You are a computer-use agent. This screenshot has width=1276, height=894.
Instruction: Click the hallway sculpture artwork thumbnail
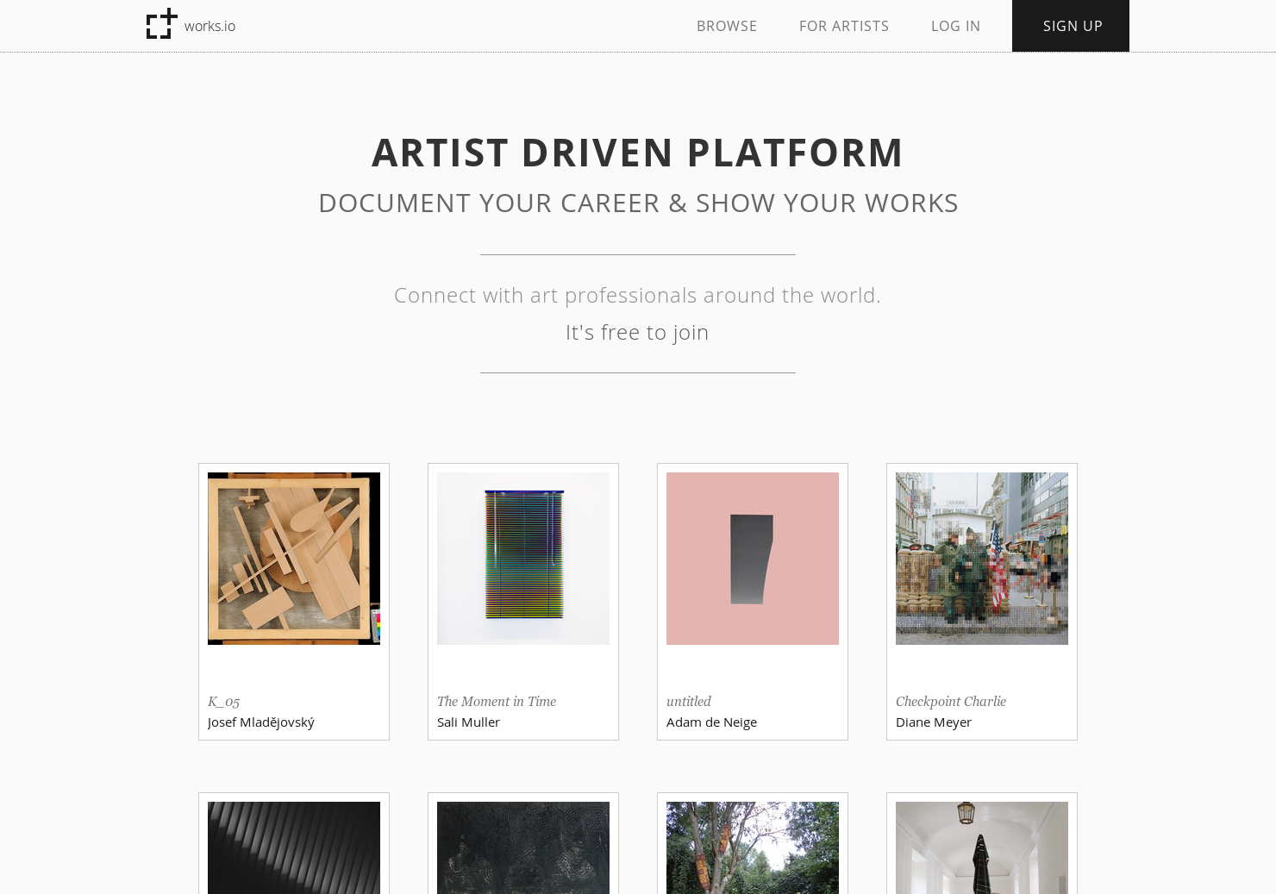[981, 847]
